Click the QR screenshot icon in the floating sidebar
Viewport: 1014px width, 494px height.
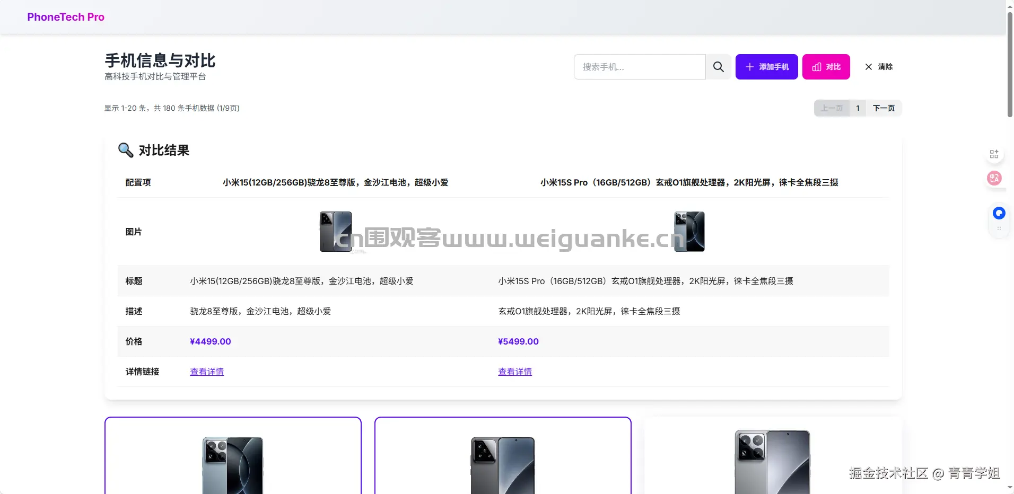click(994, 154)
